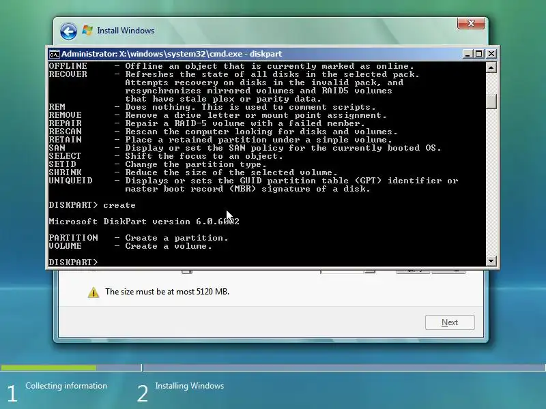This screenshot has height=409, width=546.
Task: Click the cmd.exe icon in the title bar
Action: pyautogui.click(x=54, y=55)
